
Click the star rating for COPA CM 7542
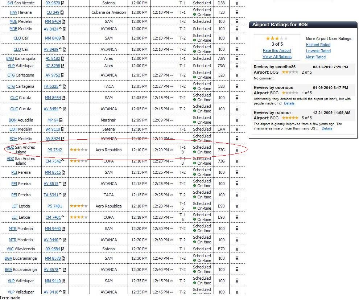coord(79,161)
